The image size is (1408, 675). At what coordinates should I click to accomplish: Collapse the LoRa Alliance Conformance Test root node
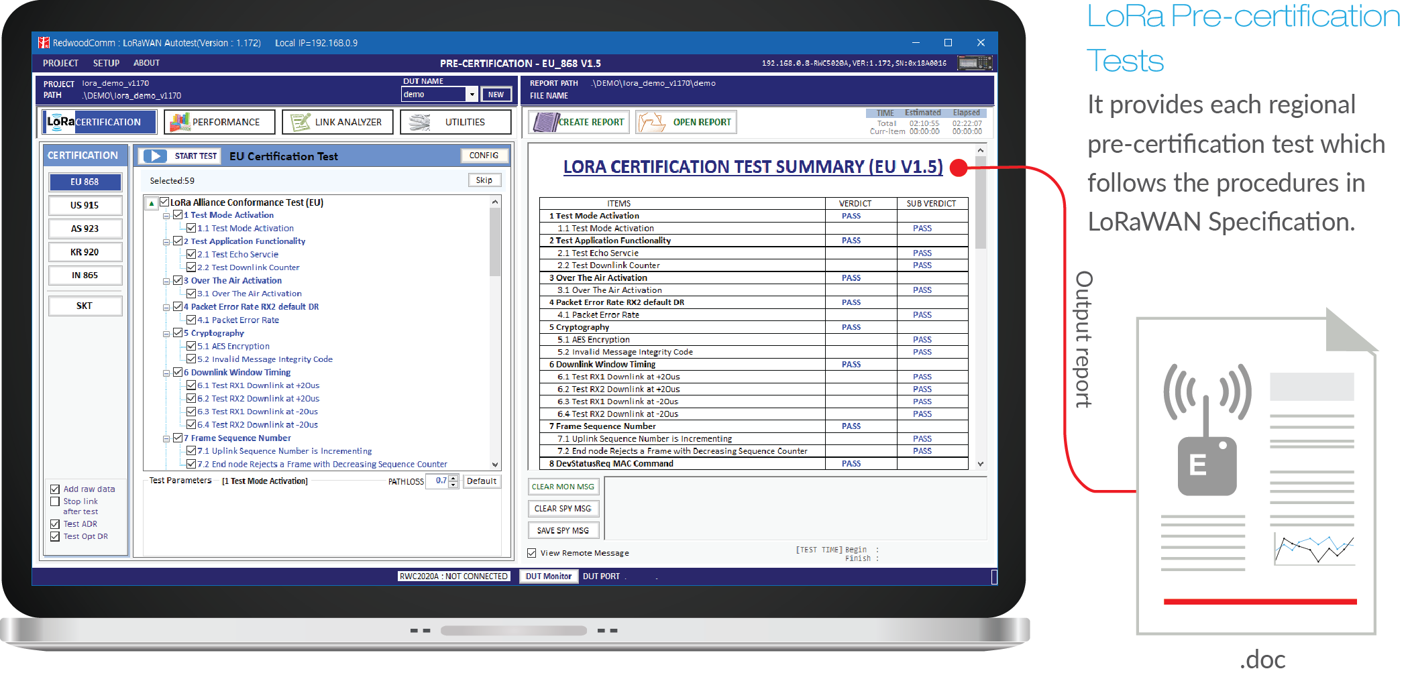152,202
